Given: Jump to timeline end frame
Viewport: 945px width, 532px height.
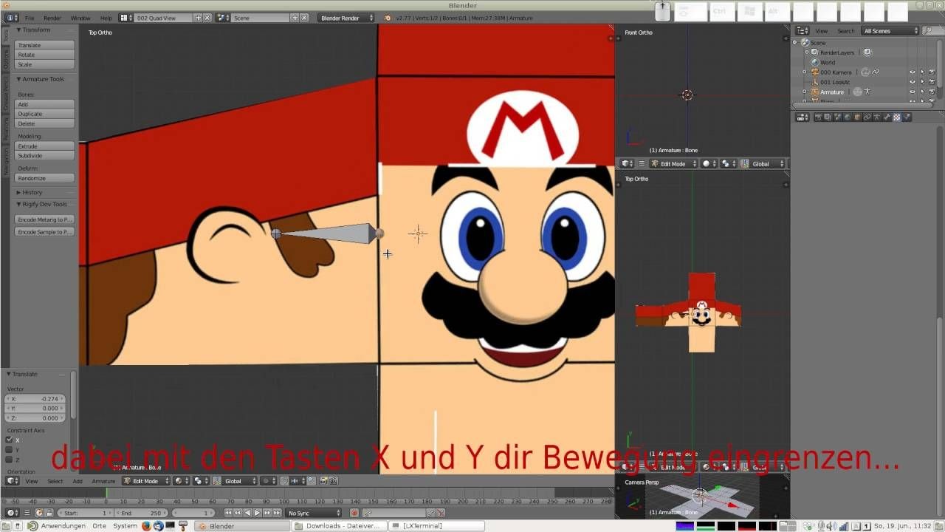Looking at the screenshot, I should 277,513.
